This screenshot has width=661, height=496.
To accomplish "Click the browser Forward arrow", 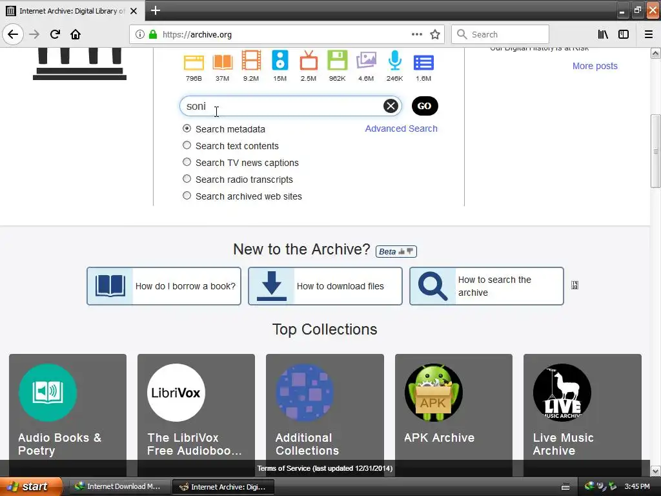I will tap(34, 35).
